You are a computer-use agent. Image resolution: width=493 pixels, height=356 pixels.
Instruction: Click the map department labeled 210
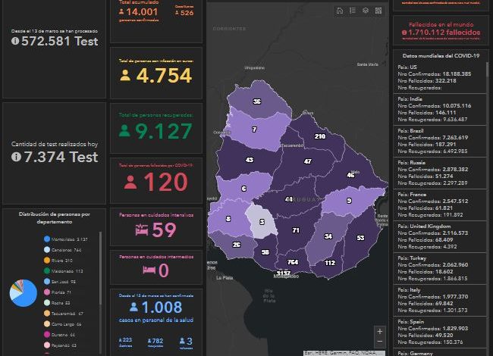[x=319, y=136]
